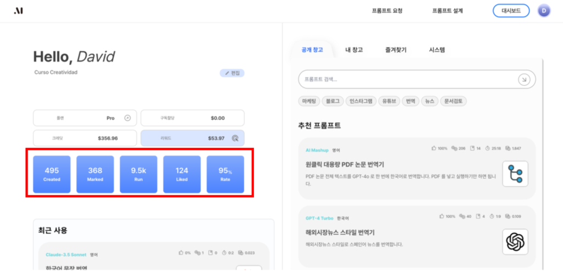Open the 프롬프트 설계 menu item
Screen dimensions: 563x271
coord(448,11)
